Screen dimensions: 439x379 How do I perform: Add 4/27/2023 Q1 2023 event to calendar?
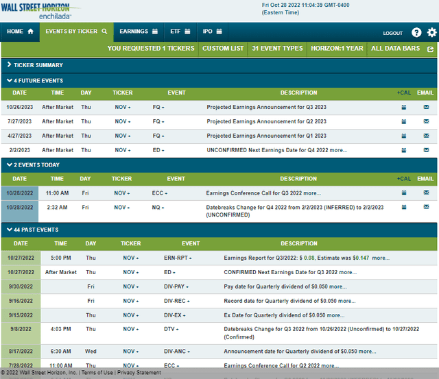click(404, 136)
